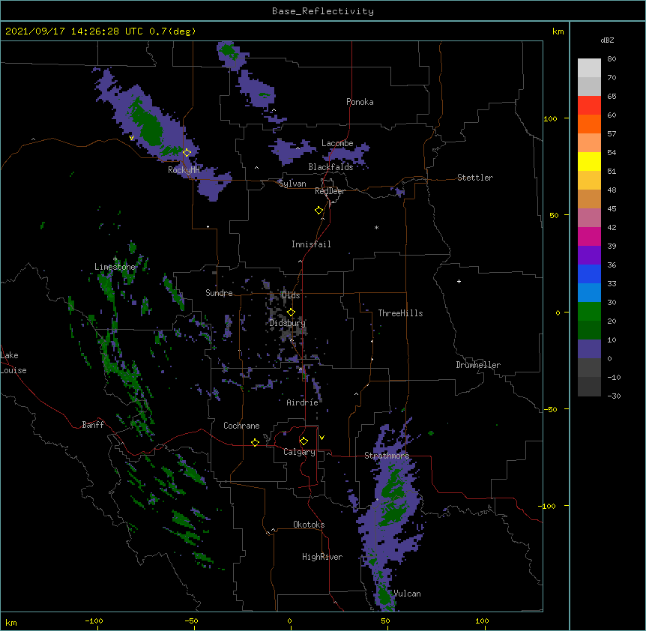Click the Lacombe city label
The image size is (646, 631).
(337, 143)
